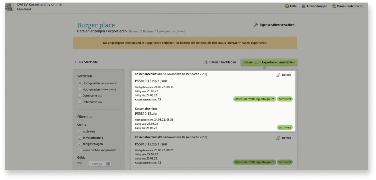The height and width of the screenshot is (180, 376).
Task: Open Eigenschaften verwalten
Action: (277, 25)
